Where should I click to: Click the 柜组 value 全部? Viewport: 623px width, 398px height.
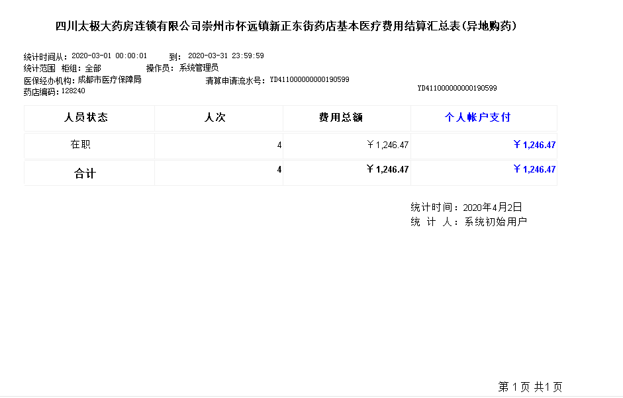tap(93, 68)
